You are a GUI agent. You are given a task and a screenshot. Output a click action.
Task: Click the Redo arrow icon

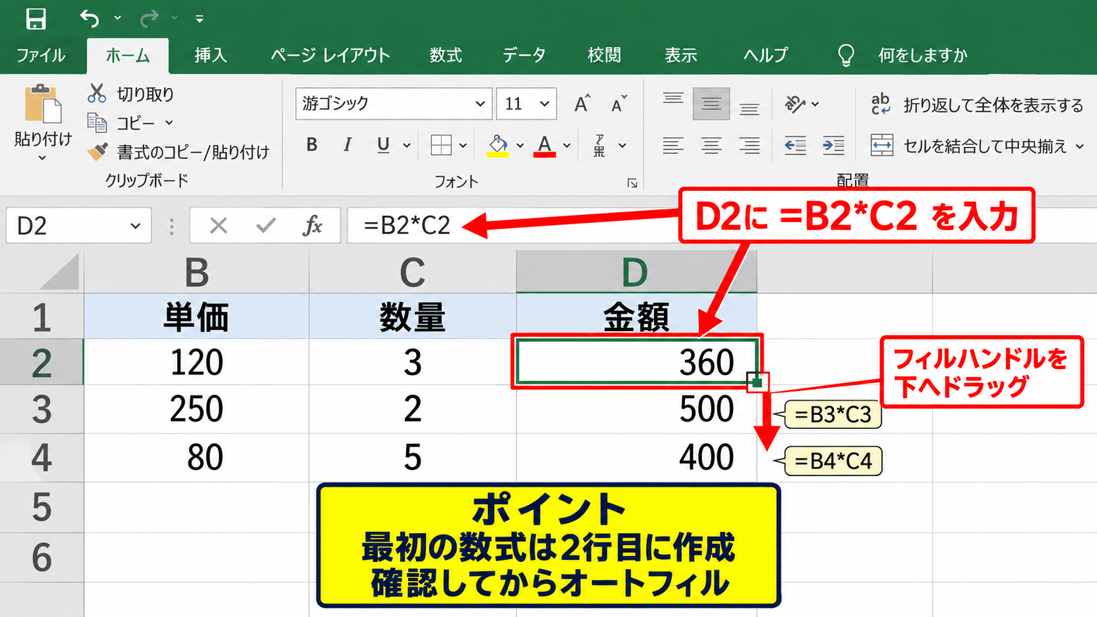(x=149, y=18)
